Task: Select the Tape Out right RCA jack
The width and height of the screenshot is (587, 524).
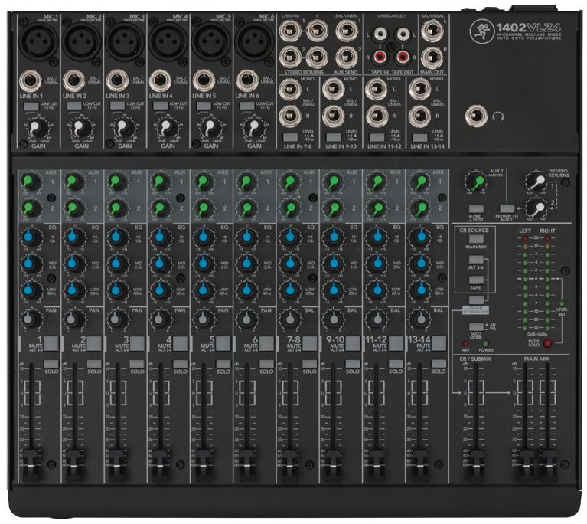Action: point(403,57)
